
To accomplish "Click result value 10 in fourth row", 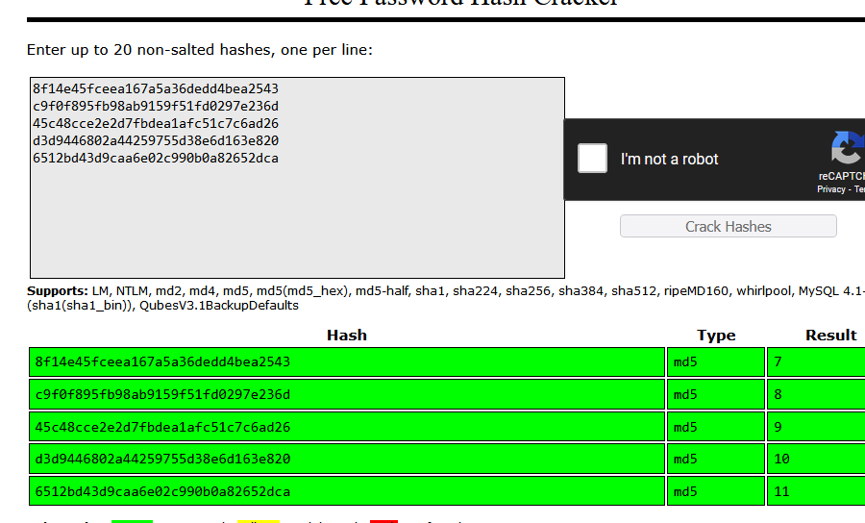I will point(781,459).
